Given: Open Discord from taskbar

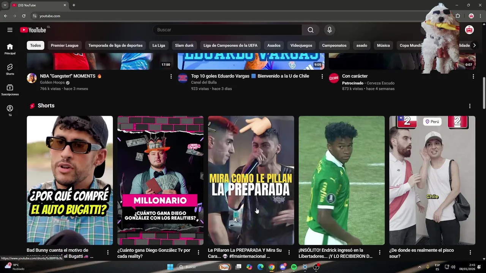Looking at the screenshot, I should [282, 267].
